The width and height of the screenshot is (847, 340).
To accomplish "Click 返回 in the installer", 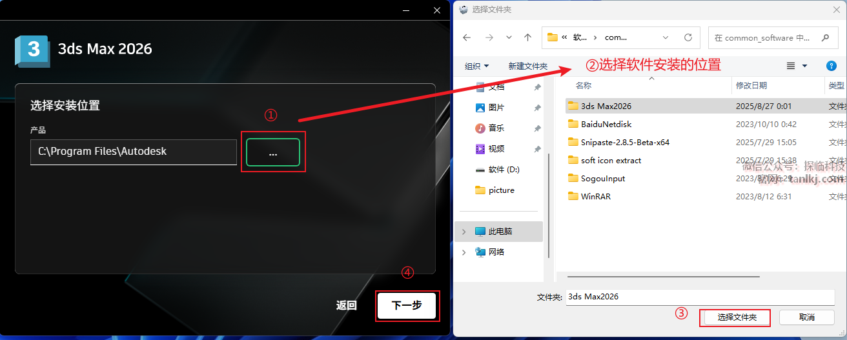I will (347, 306).
